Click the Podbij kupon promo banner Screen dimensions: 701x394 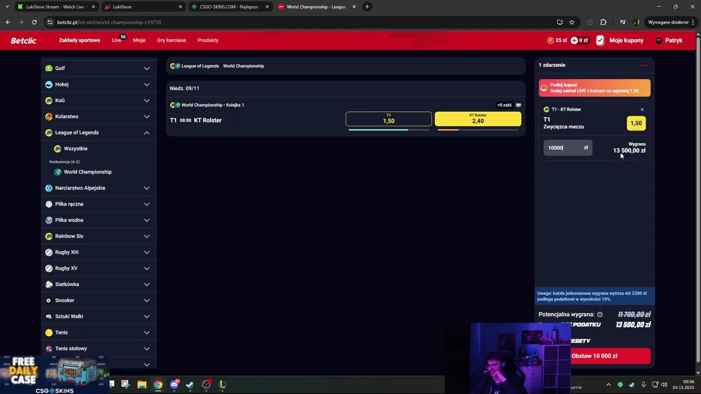595,88
